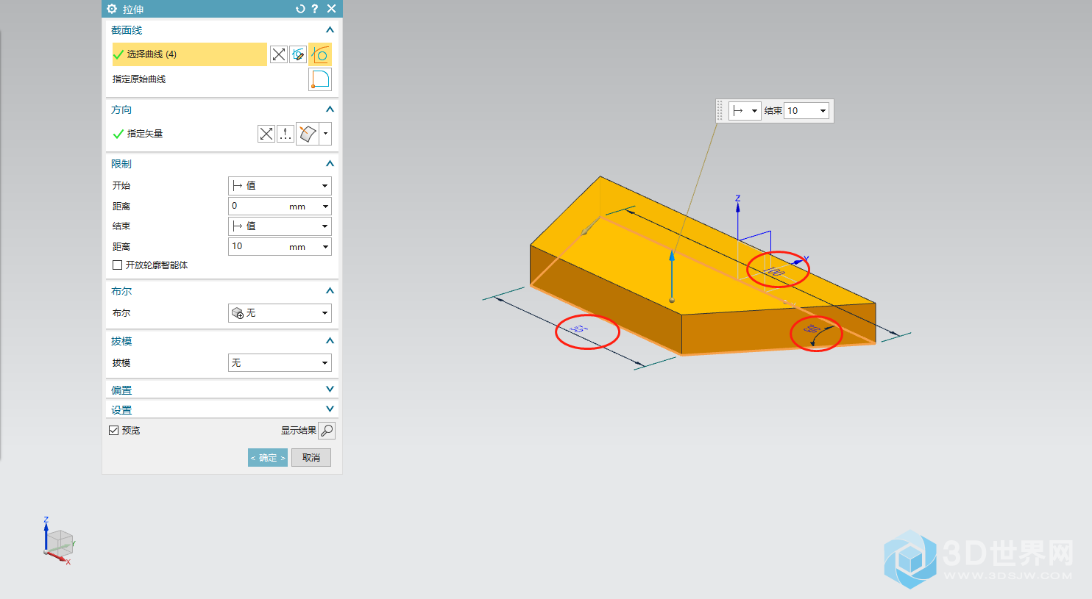Click the 显示结果 label
The width and height of the screenshot is (1092, 599).
[298, 431]
